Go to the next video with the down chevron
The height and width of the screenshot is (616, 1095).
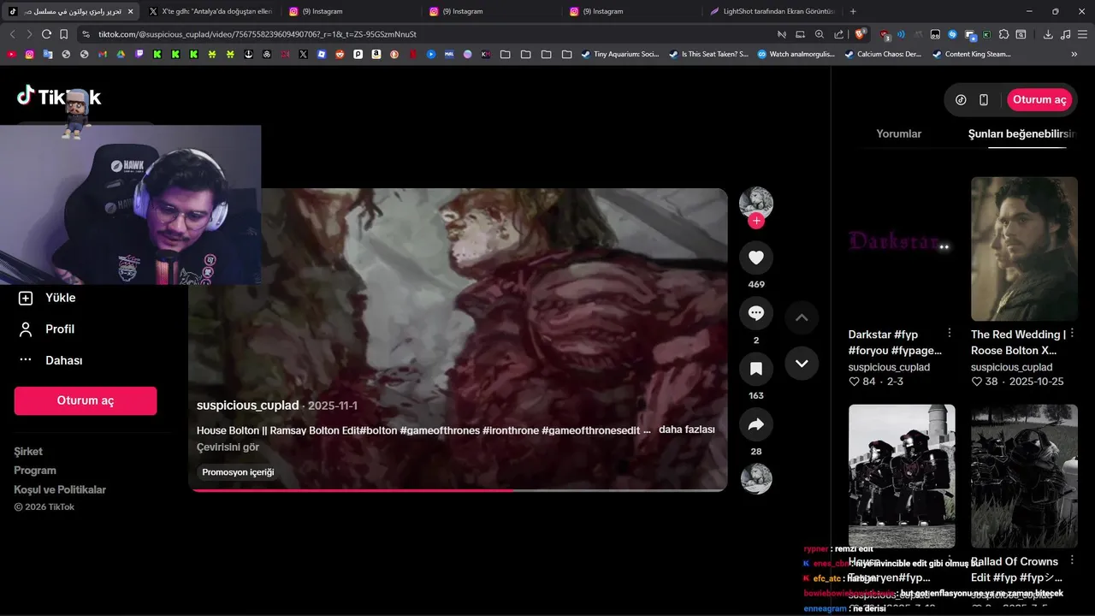point(802,363)
